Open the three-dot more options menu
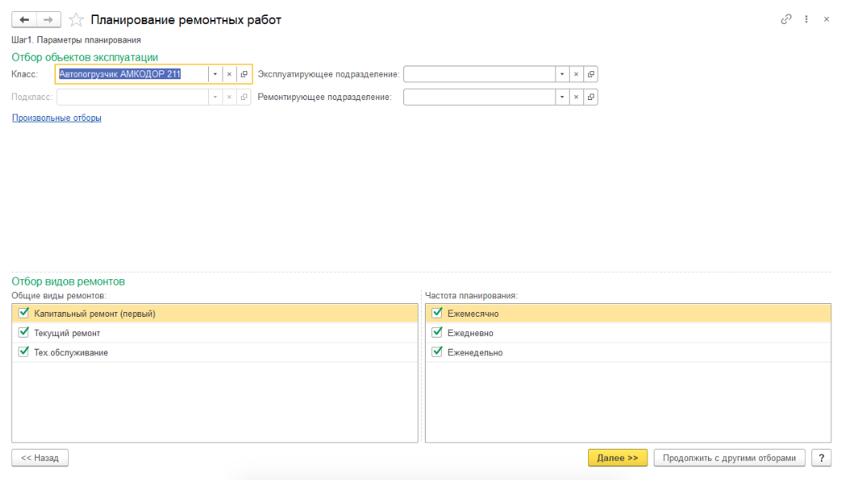 coord(806,19)
